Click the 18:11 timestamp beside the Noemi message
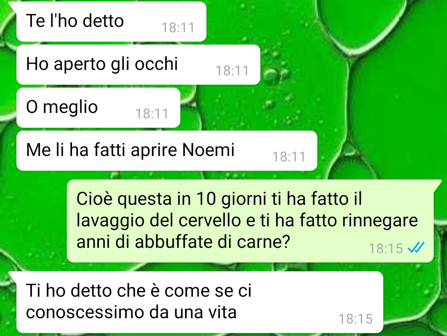Screen dimensions: 447x336 (x=289, y=157)
